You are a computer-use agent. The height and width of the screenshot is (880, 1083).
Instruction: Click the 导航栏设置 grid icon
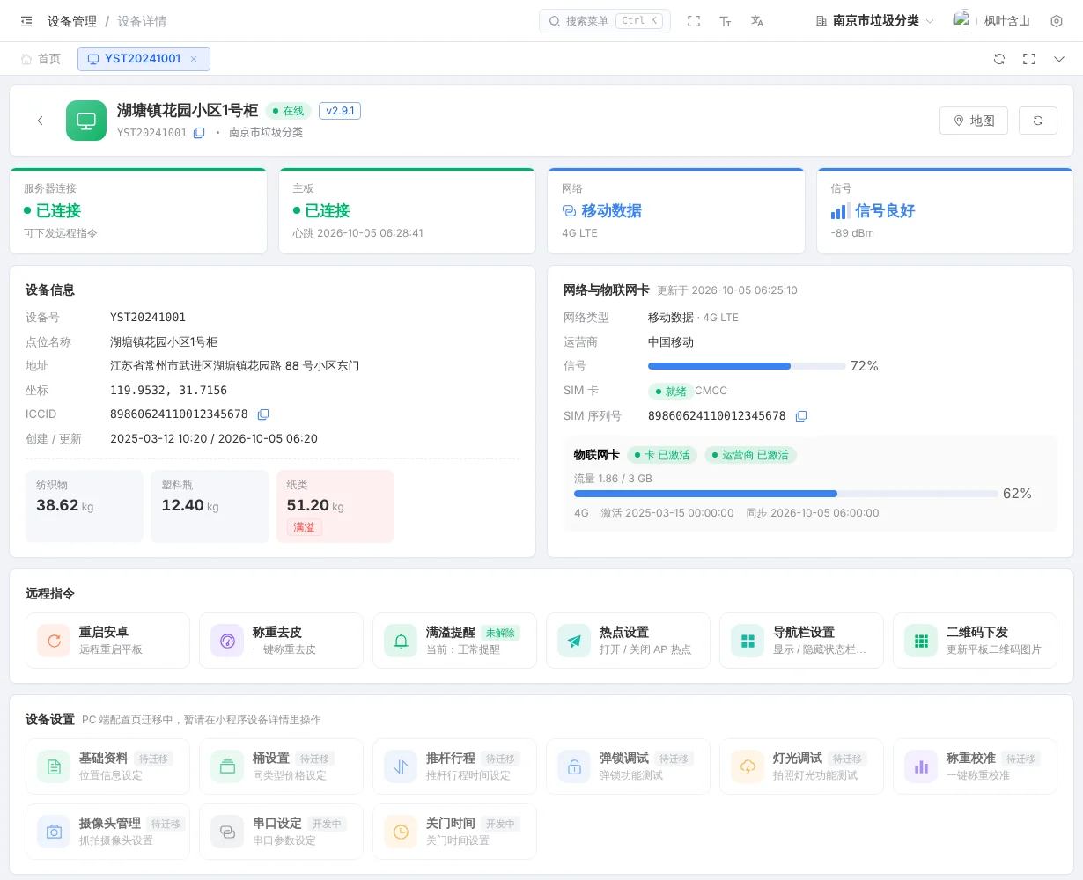pos(748,641)
